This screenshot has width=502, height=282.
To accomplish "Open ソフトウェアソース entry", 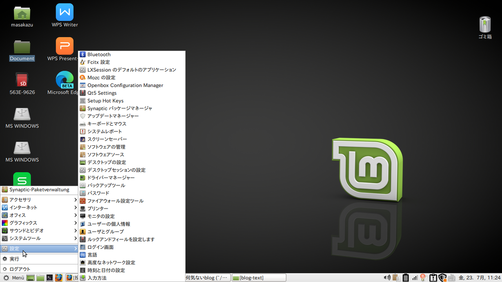I will pyautogui.click(x=132, y=155).
